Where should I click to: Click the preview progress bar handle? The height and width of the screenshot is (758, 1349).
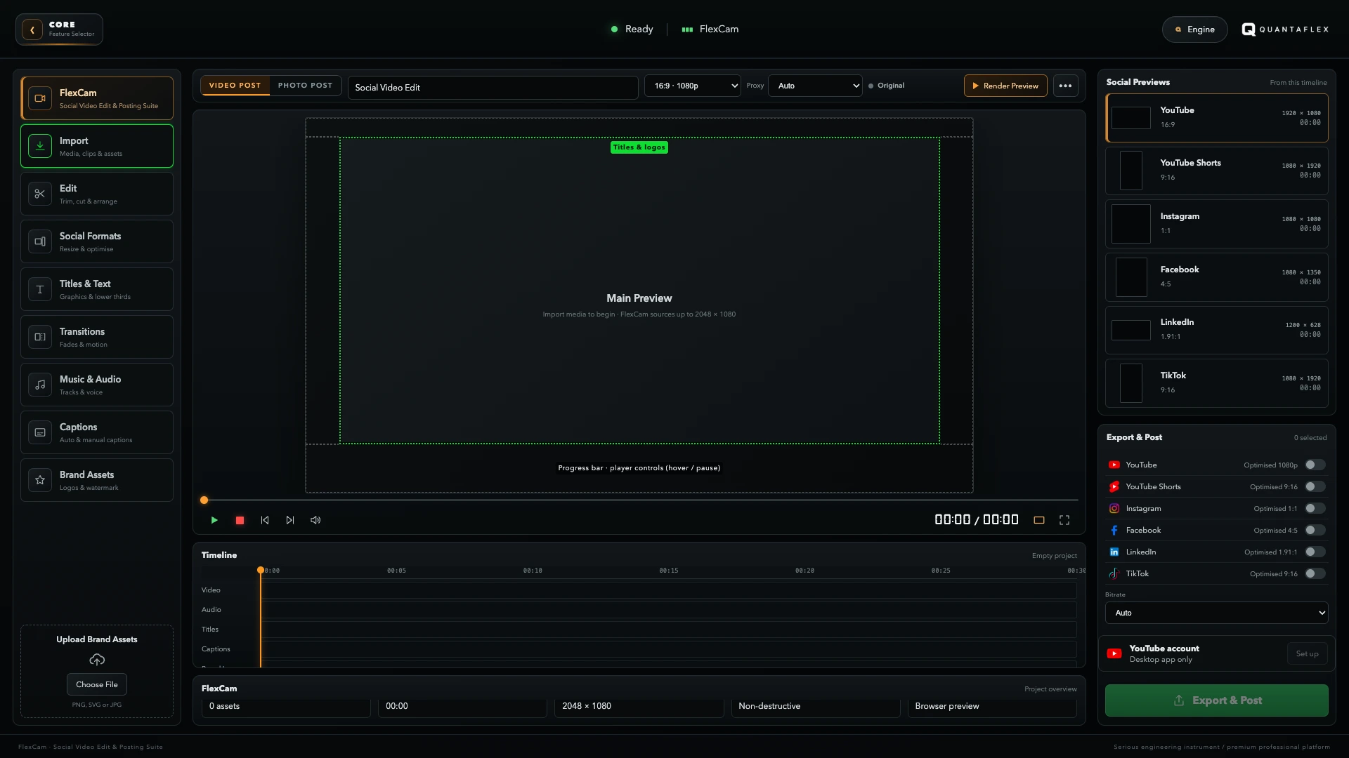(204, 500)
